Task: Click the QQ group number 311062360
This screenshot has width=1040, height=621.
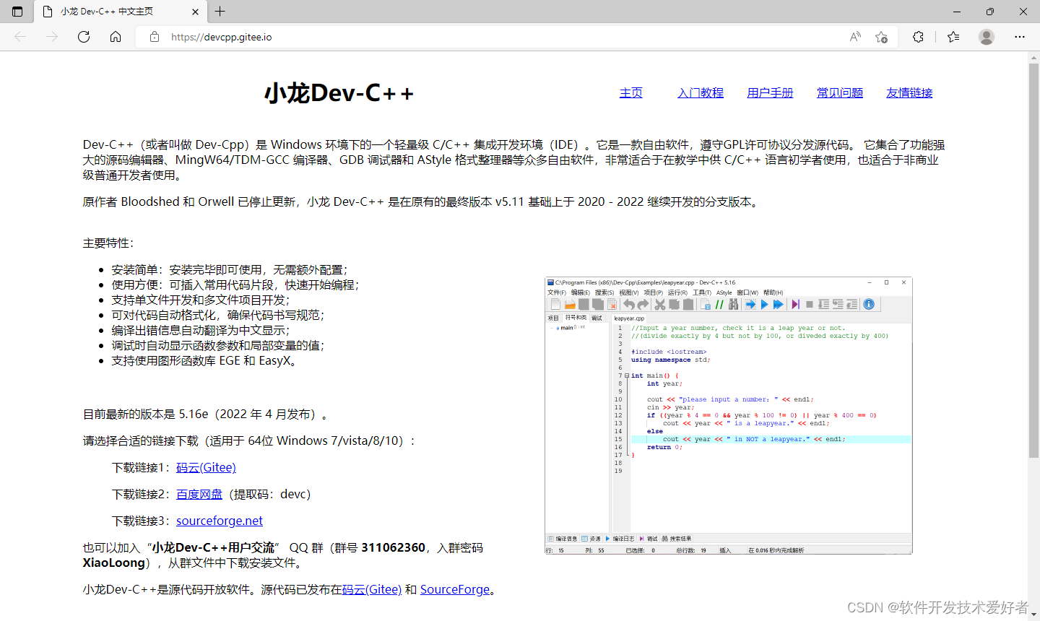Action: 393,548
